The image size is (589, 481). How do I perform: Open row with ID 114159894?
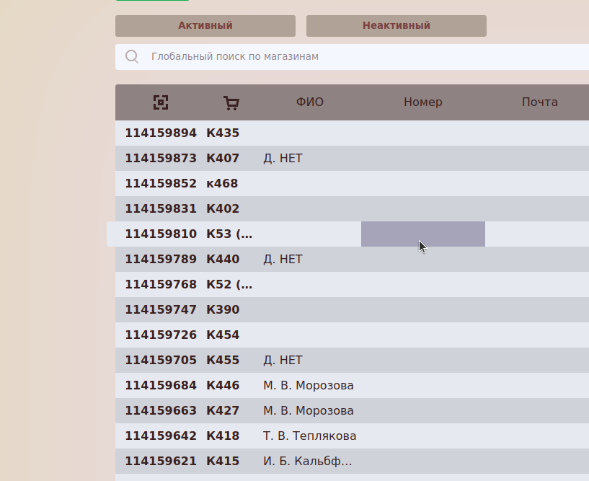tap(161, 133)
